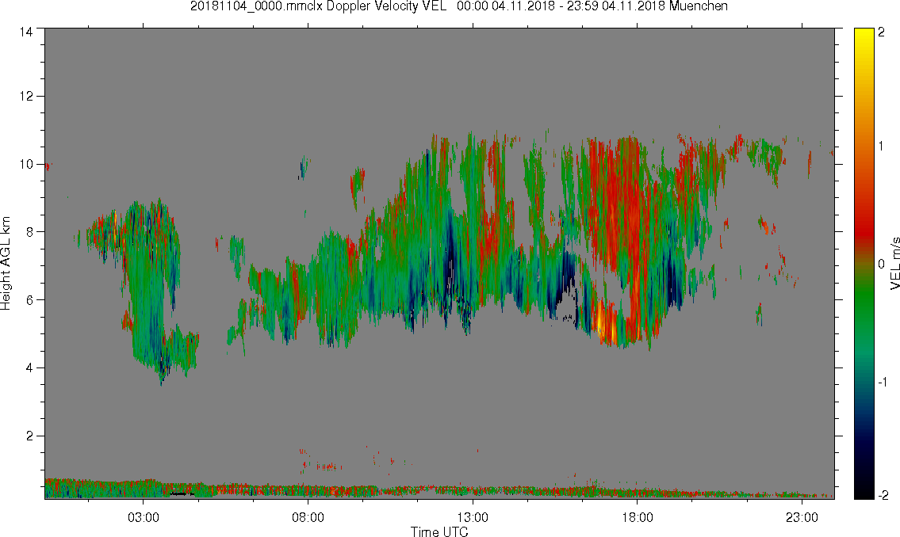Screen dimensions: 900x537
Task: Click the height label '10'
Action: [x=25, y=165]
